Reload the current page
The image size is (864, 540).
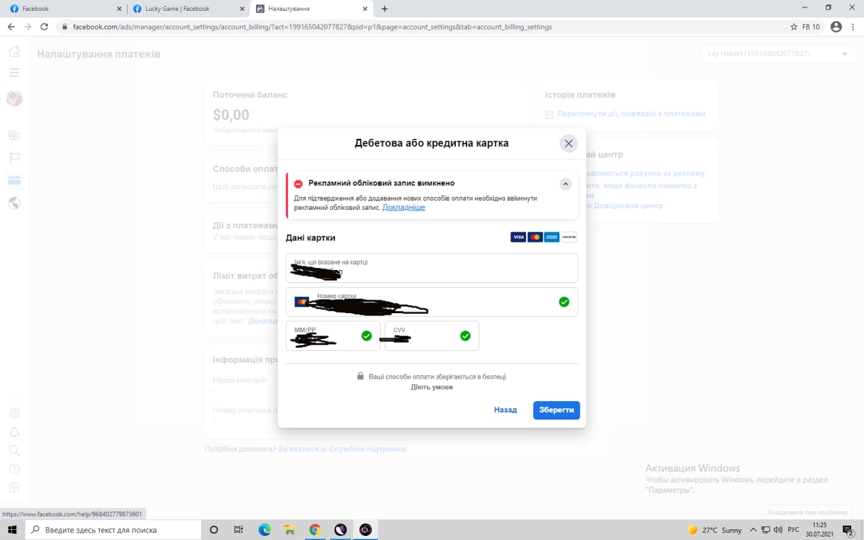(45, 27)
